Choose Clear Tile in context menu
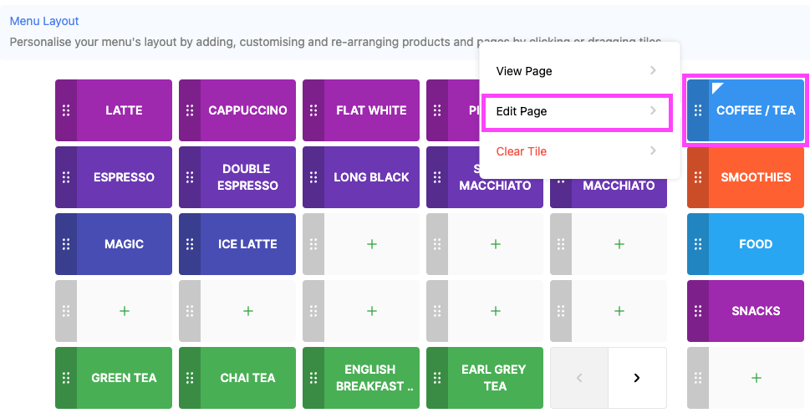The image size is (810, 413). point(522,151)
